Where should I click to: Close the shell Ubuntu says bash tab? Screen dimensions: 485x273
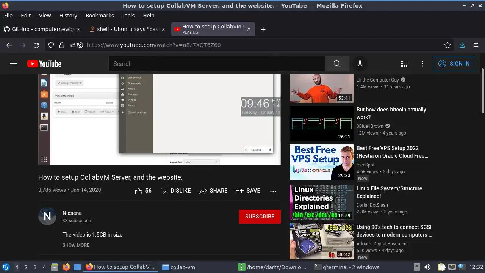pos(163,29)
